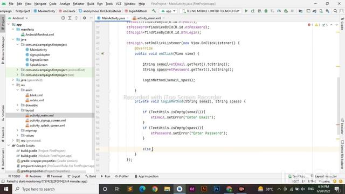
Task: Open the Android project view dropdown
Action: point(18,18)
